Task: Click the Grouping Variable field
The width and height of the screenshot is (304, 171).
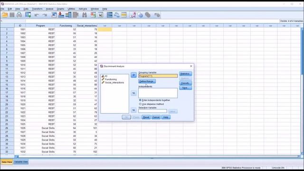Action: tap(158, 76)
